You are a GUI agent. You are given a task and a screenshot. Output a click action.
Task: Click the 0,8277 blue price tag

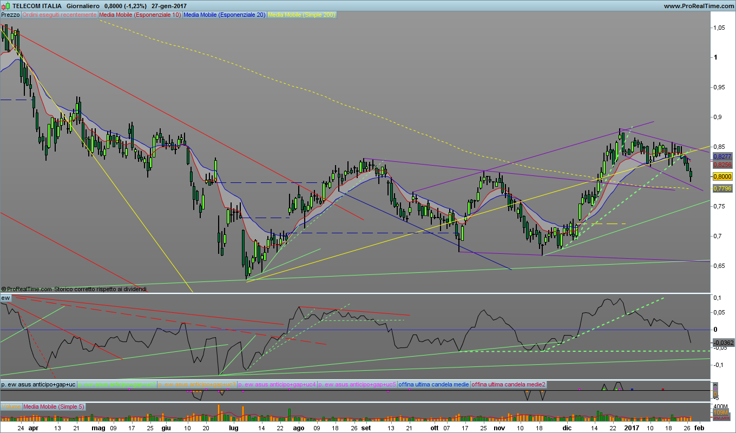pos(722,156)
